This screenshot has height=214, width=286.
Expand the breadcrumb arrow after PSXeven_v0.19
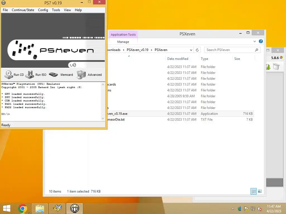tap(152, 50)
